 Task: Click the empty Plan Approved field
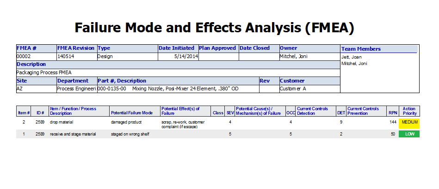(218, 56)
